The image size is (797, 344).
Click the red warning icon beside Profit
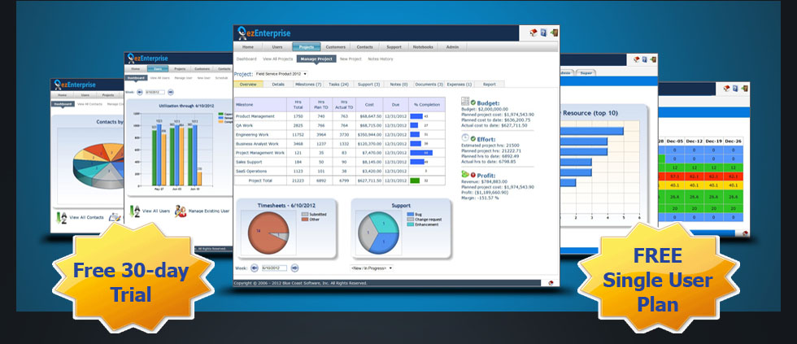pos(473,175)
